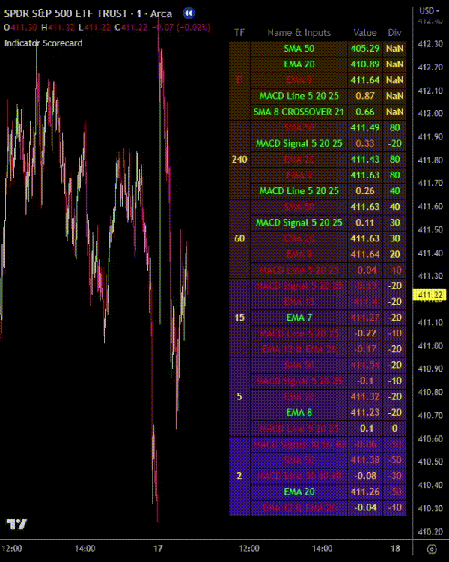Click the value 411.32

pyautogui.click(x=365, y=396)
